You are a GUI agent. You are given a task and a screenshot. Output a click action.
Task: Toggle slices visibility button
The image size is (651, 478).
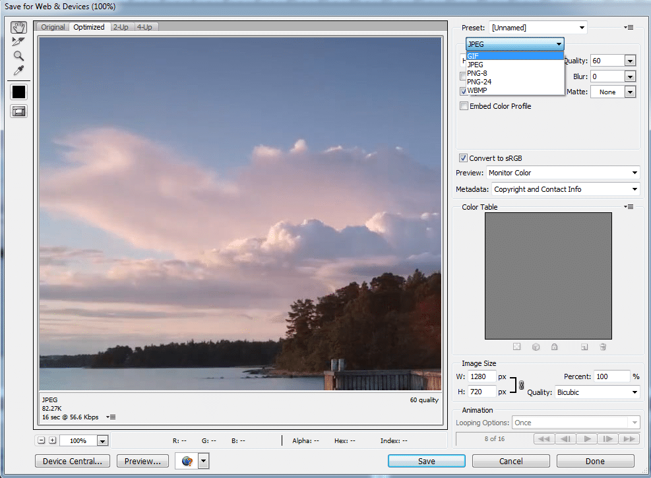click(x=18, y=111)
